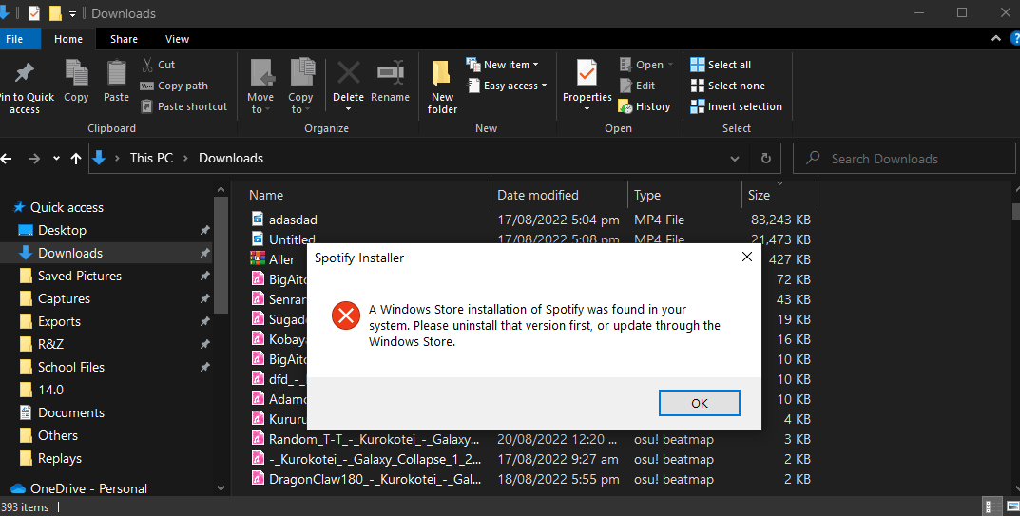Viewport: 1020px width, 516px height.
Task: Click the New folder icon
Action: (442, 73)
